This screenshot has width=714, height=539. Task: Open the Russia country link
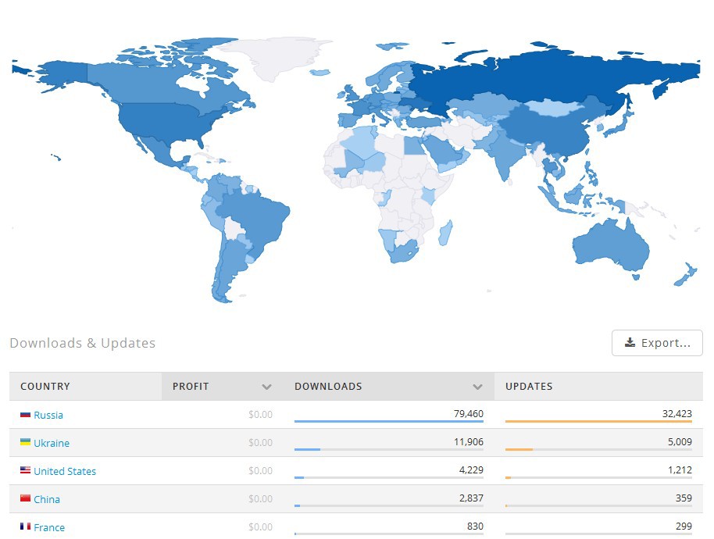click(x=48, y=415)
